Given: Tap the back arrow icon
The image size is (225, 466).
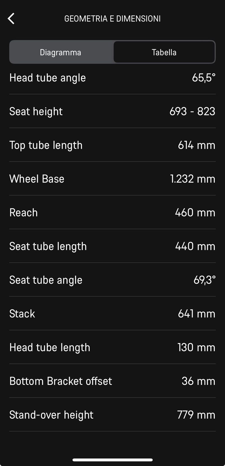Looking at the screenshot, I should point(11,18).
